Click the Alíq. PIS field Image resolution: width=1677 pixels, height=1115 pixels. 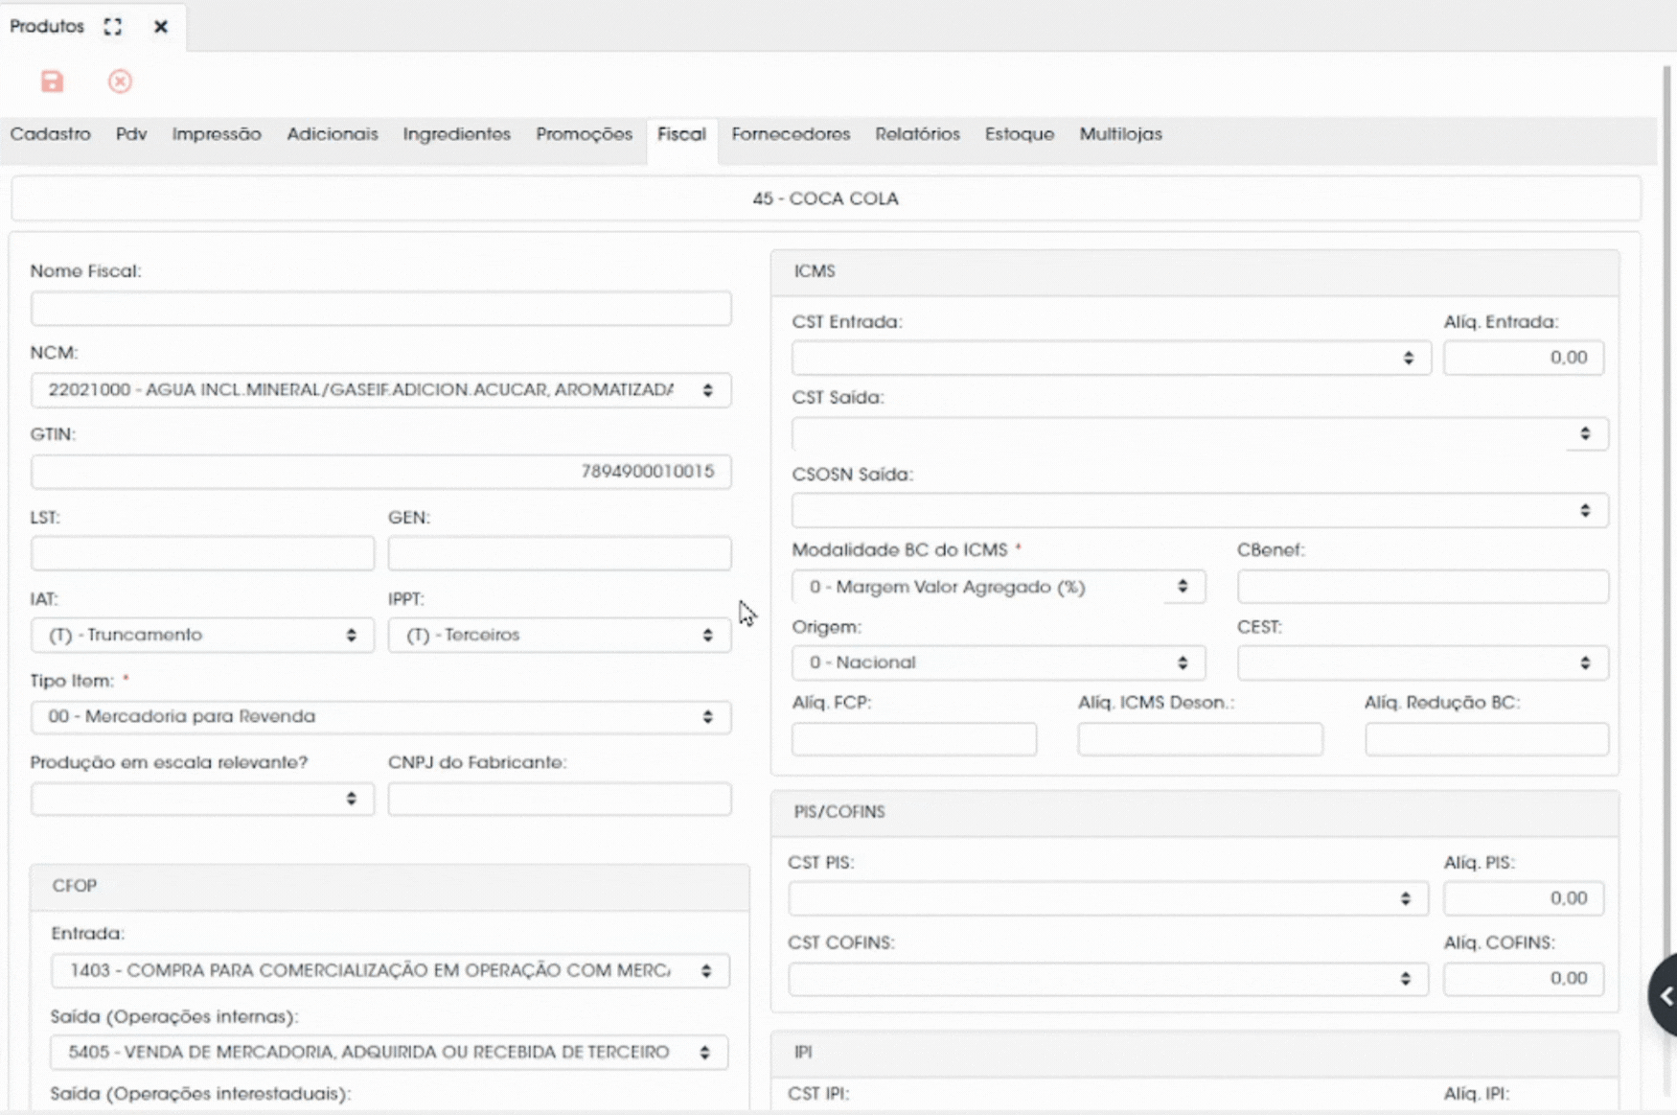click(1524, 898)
